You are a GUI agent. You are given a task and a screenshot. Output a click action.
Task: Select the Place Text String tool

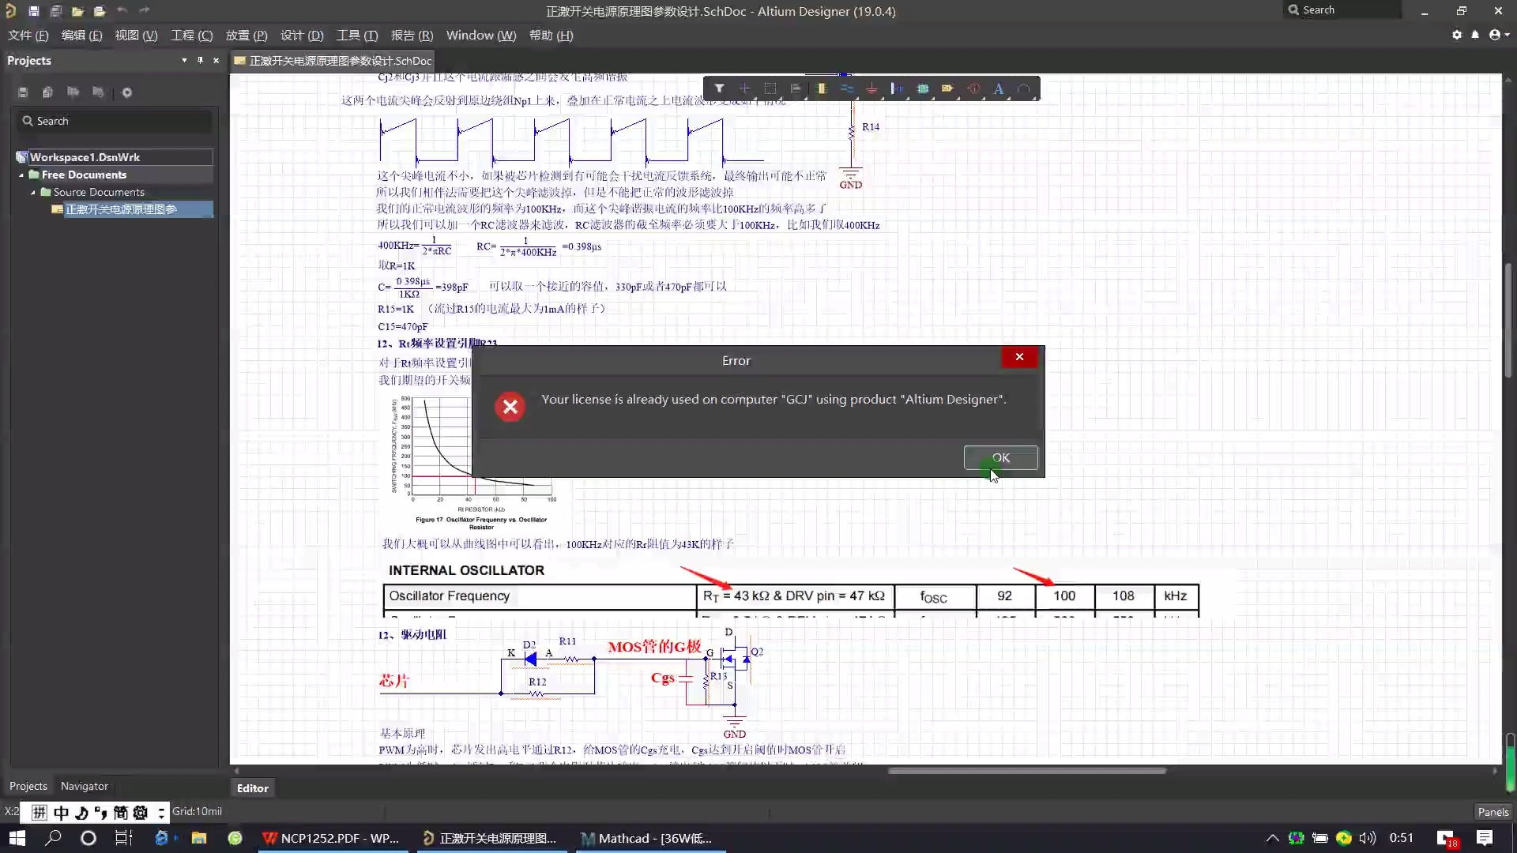pyautogui.click(x=999, y=88)
